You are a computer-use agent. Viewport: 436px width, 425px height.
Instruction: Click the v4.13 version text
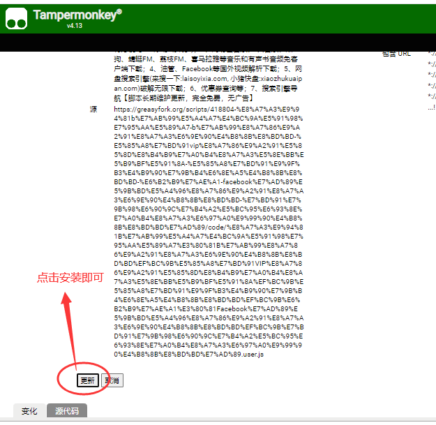coord(75,26)
